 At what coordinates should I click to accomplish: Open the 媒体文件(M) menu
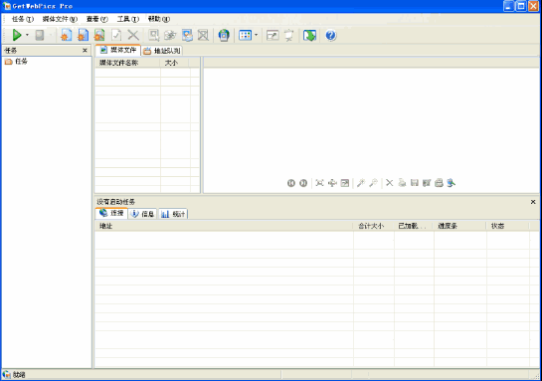[60, 19]
